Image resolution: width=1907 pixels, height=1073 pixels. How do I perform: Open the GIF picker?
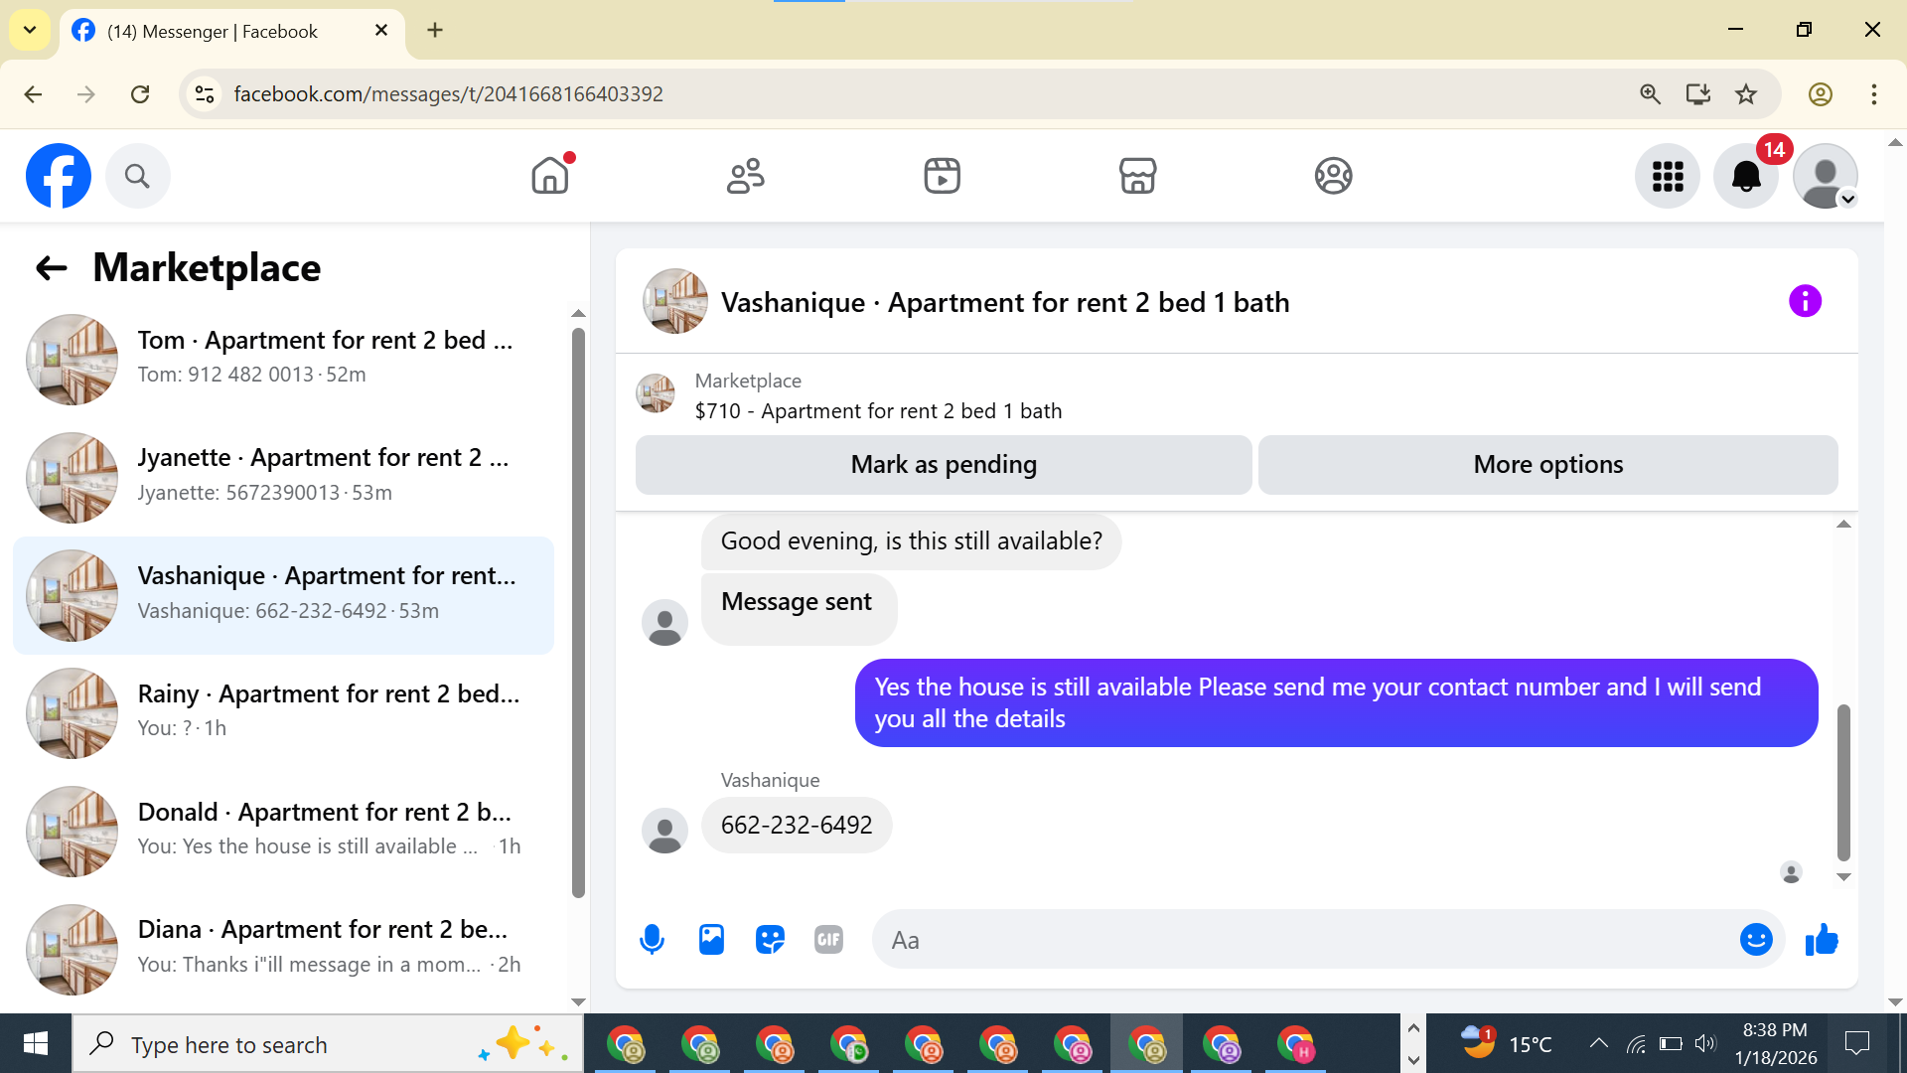click(x=828, y=939)
